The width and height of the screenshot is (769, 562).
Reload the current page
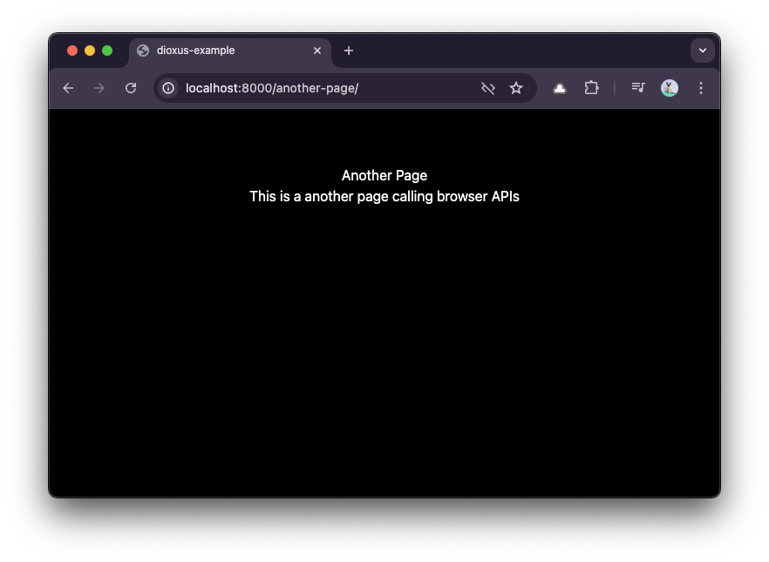click(x=131, y=88)
